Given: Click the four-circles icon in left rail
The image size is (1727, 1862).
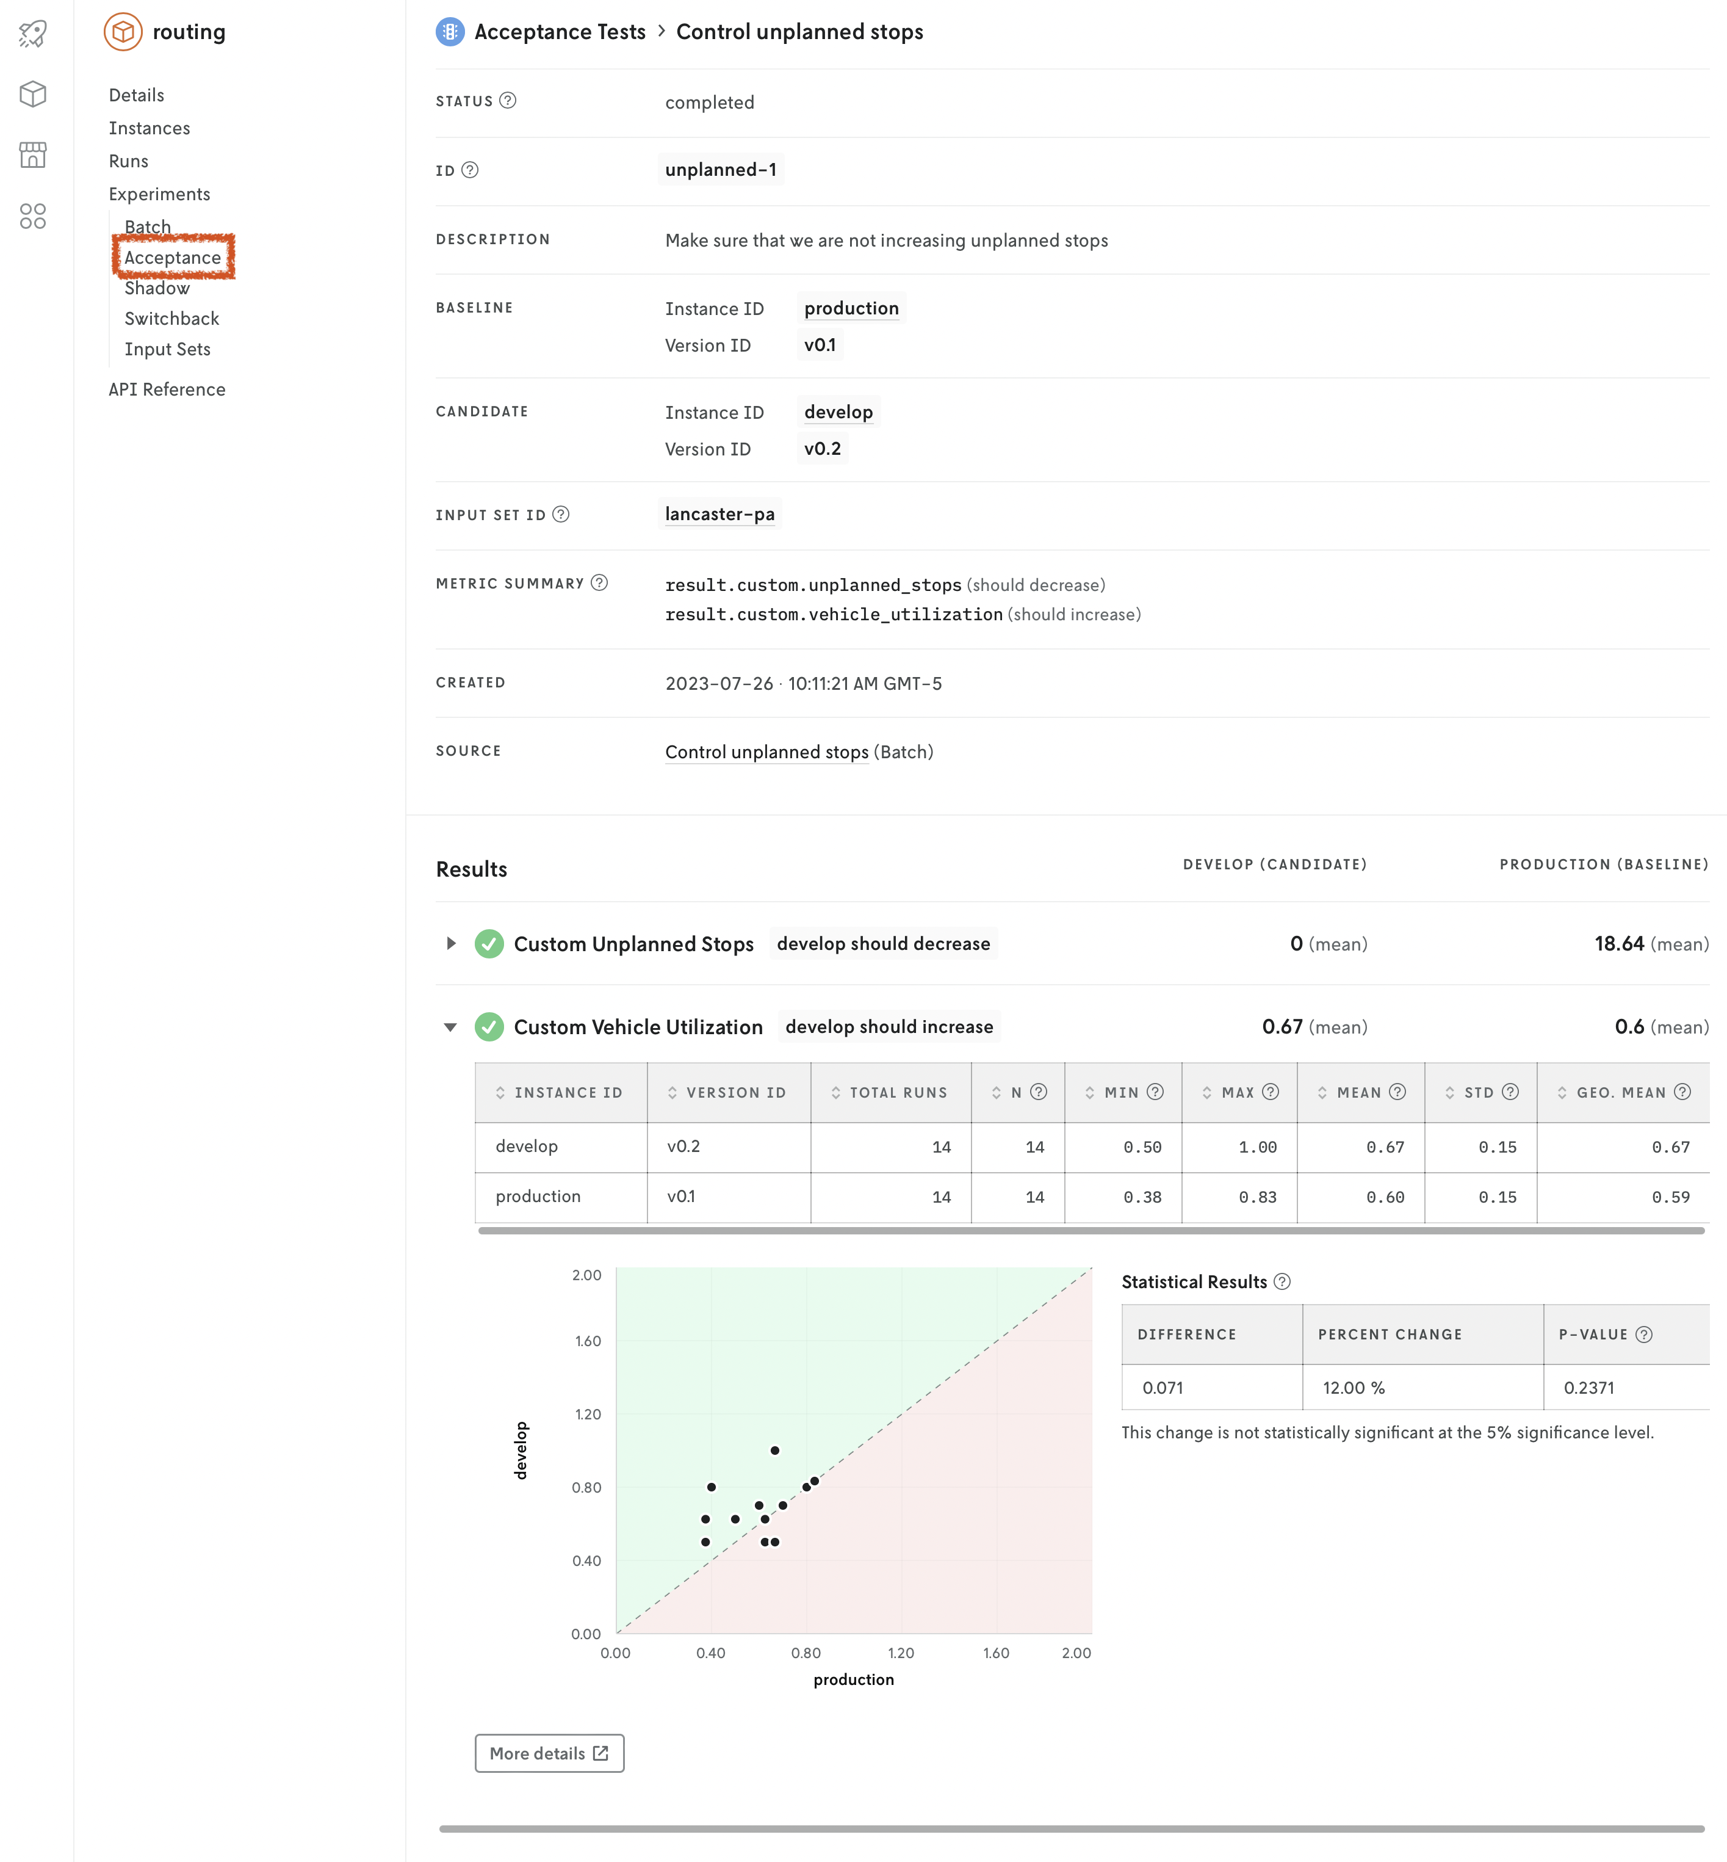Looking at the screenshot, I should coord(33,216).
